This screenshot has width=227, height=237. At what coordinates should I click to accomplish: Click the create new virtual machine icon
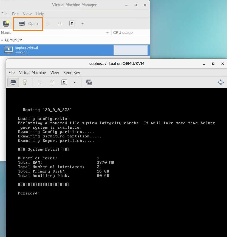[6, 24]
